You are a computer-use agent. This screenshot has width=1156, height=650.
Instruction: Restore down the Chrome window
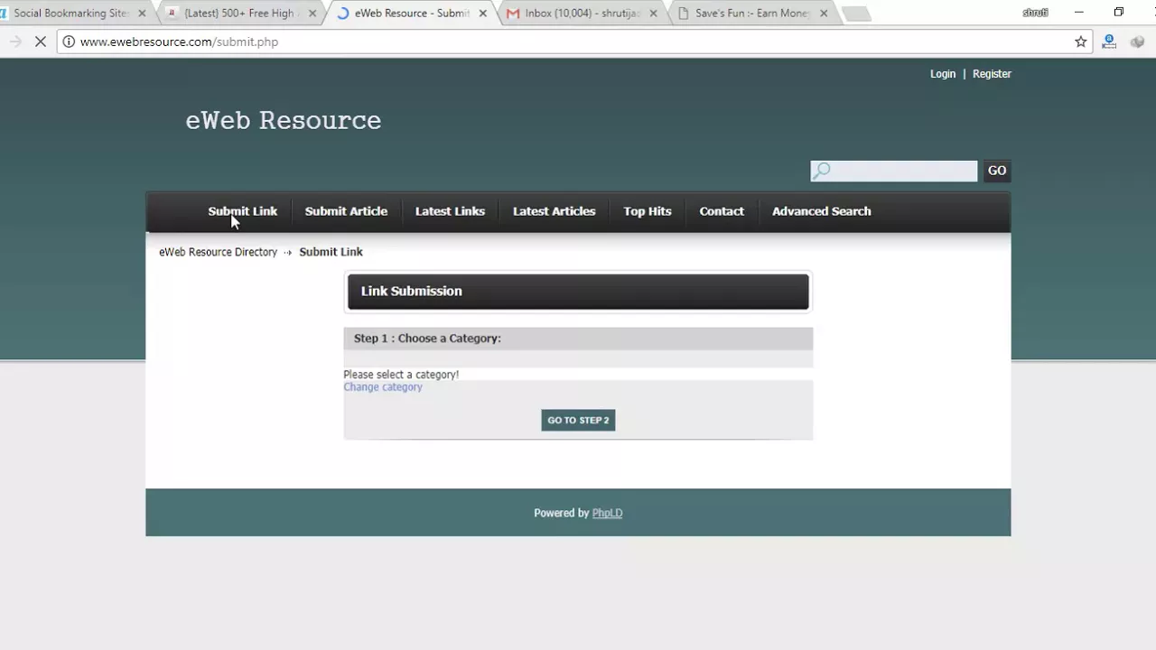coord(1119,13)
